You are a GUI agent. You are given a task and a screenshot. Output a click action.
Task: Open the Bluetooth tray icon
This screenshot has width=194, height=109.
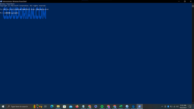(168, 106)
